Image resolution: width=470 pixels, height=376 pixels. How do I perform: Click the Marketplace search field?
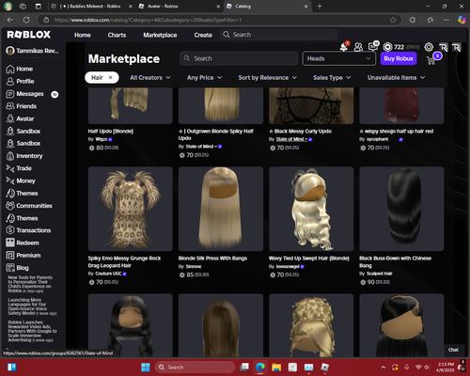tap(239, 58)
